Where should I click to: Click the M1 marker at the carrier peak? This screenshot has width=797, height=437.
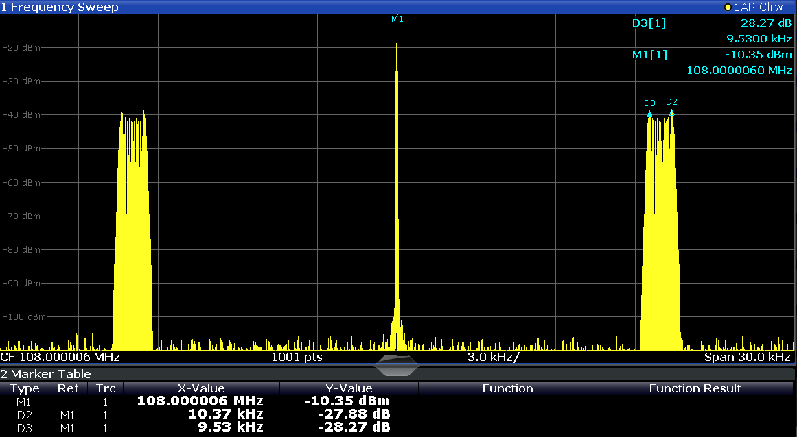click(x=397, y=20)
